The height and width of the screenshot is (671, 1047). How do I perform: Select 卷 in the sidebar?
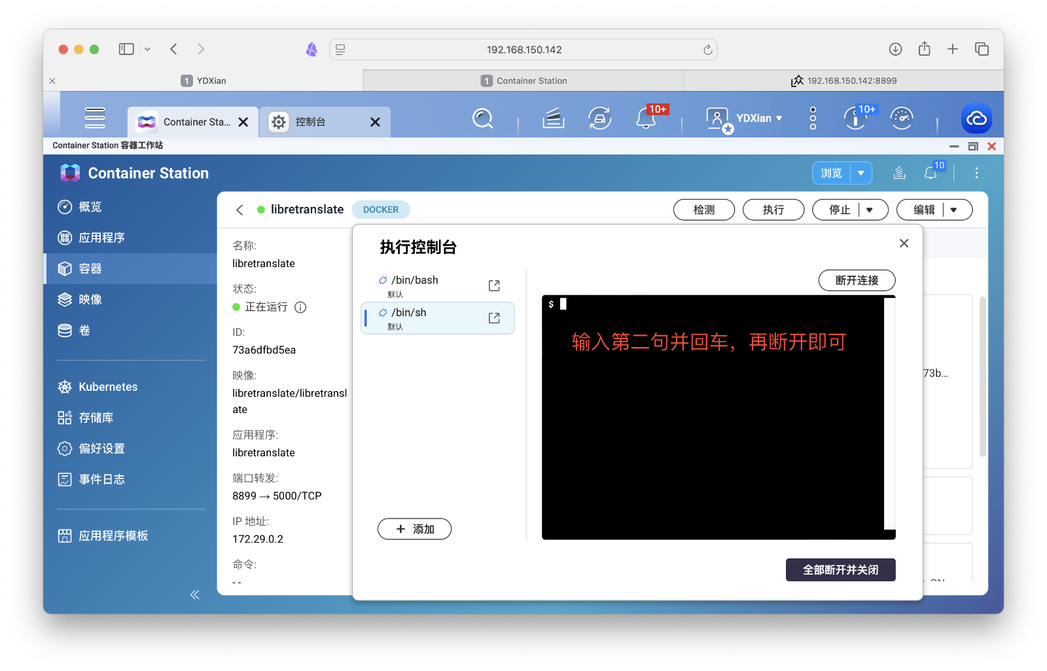point(86,330)
